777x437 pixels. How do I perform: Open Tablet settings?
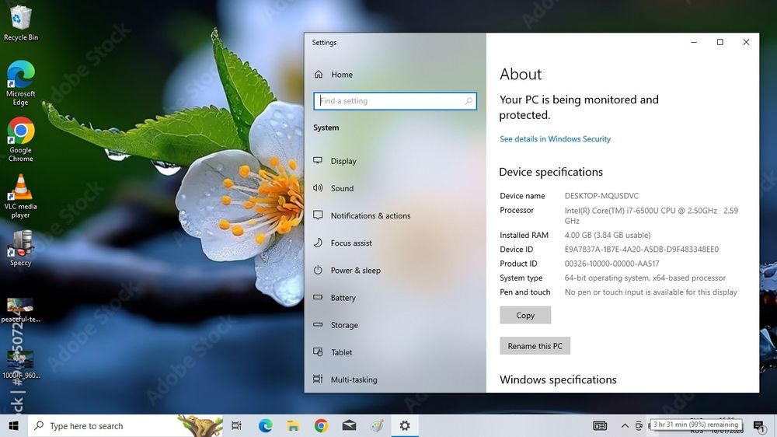(x=341, y=352)
